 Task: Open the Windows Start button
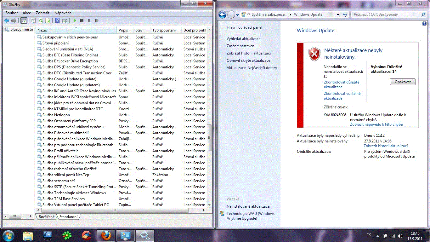tap(8, 235)
